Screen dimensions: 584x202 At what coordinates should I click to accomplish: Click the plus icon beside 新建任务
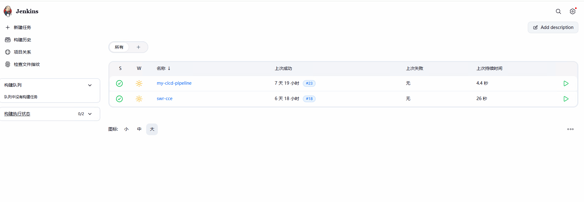click(x=8, y=27)
